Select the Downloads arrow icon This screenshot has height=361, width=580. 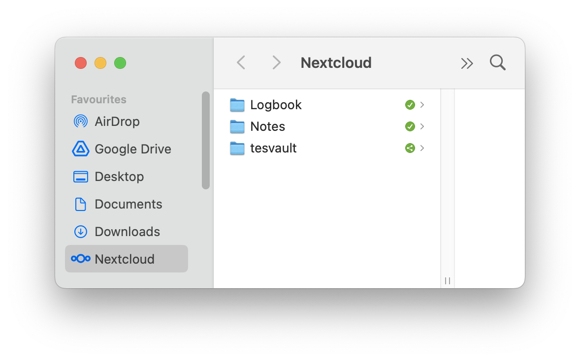(x=81, y=232)
